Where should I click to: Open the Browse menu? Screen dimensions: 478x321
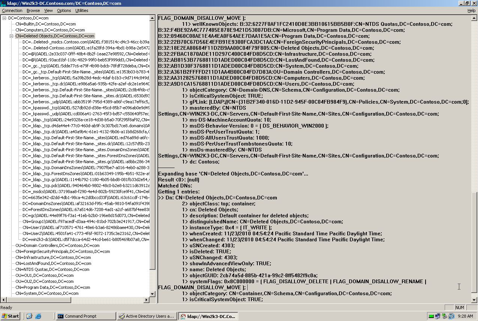[x=33, y=10]
